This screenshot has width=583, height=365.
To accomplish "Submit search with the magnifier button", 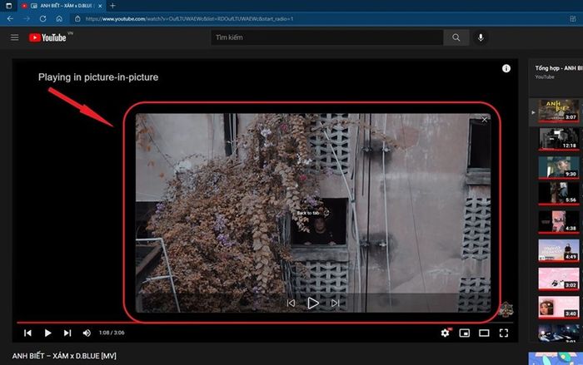I will coord(456,37).
